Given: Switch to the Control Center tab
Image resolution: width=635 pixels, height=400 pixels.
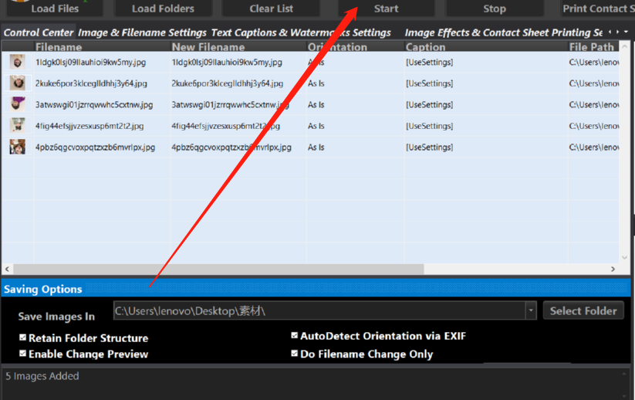Looking at the screenshot, I should (x=39, y=32).
